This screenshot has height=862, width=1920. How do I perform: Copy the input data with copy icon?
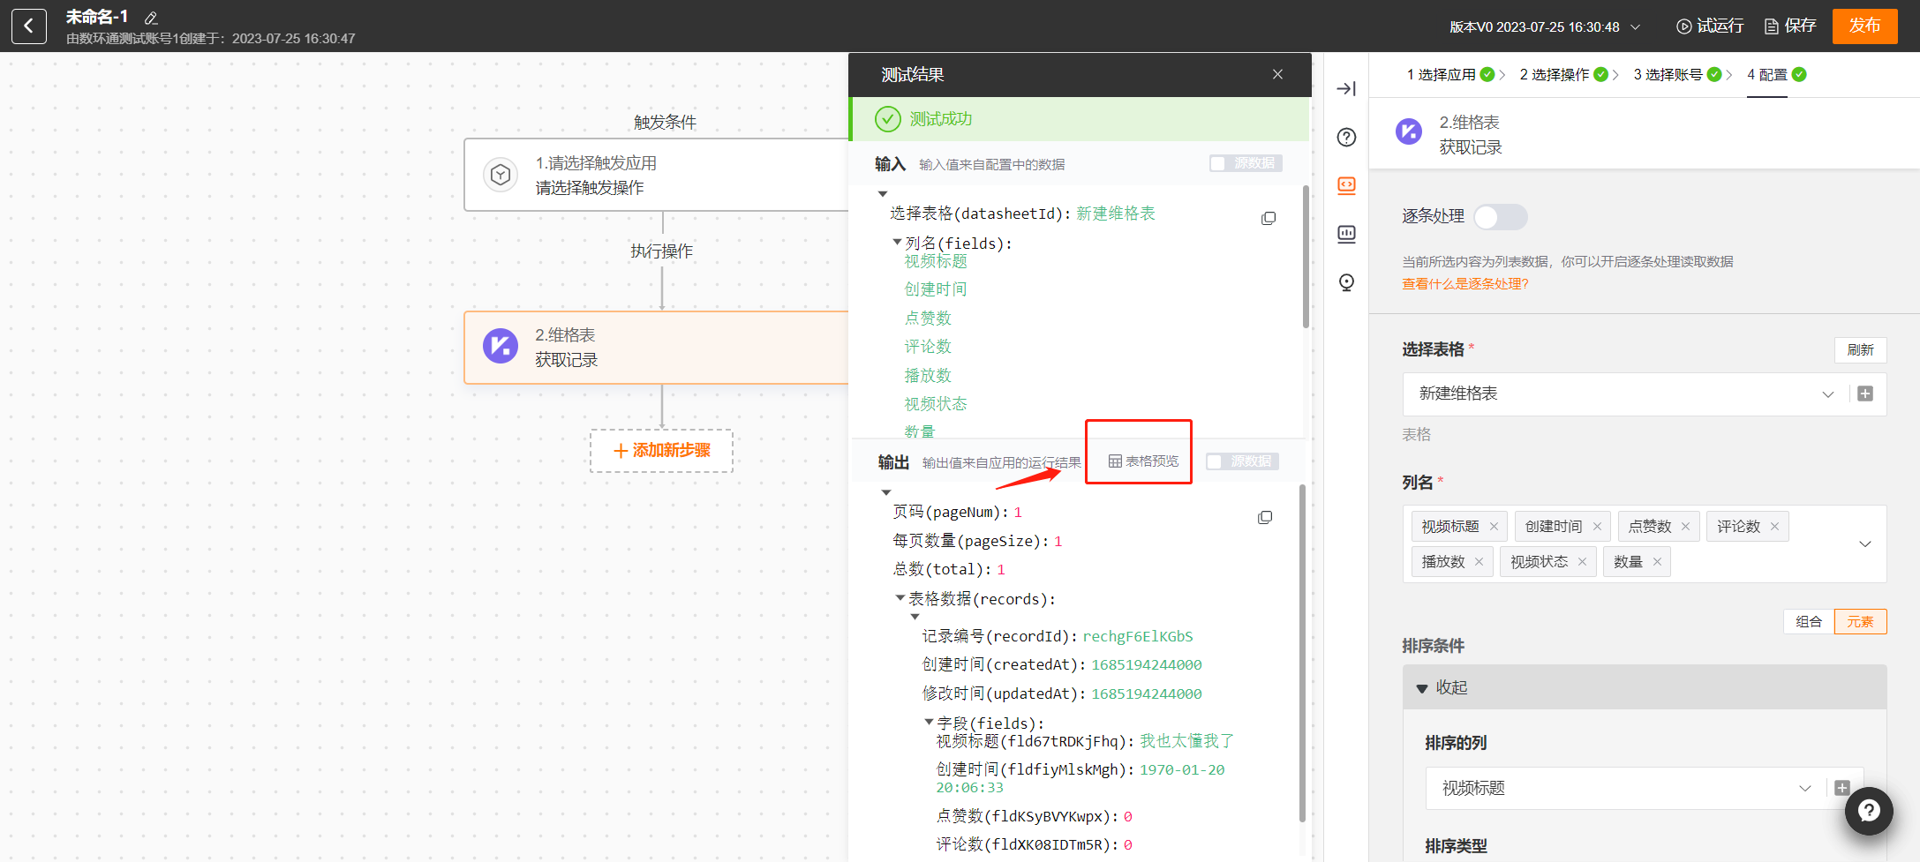click(x=1269, y=218)
